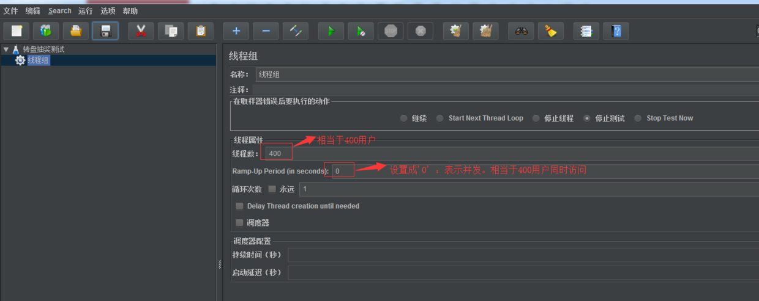Start the test with green play icon
Viewport: 759px width, 301px height.
click(x=331, y=31)
